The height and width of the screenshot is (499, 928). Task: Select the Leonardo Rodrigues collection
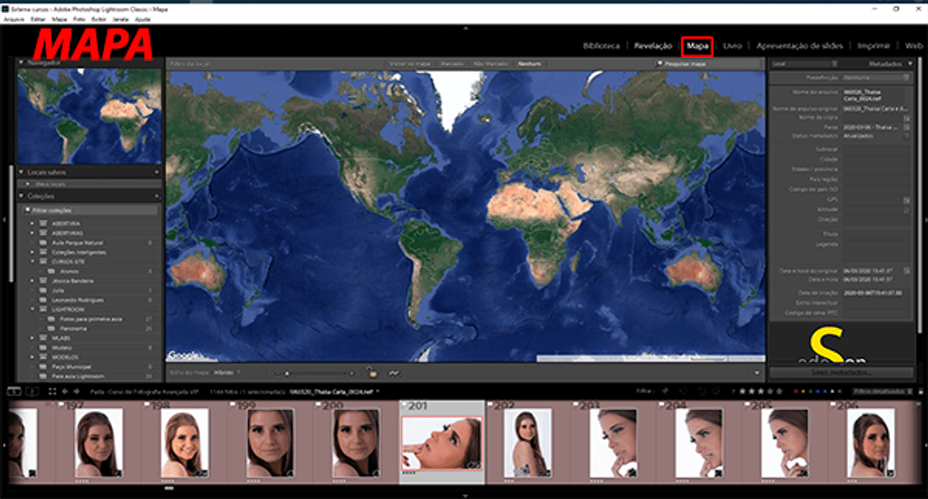click(77, 299)
